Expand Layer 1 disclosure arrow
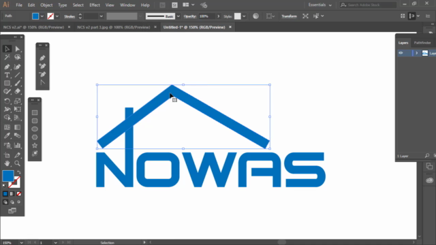This screenshot has width=436, height=245. pyautogui.click(x=416, y=53)
